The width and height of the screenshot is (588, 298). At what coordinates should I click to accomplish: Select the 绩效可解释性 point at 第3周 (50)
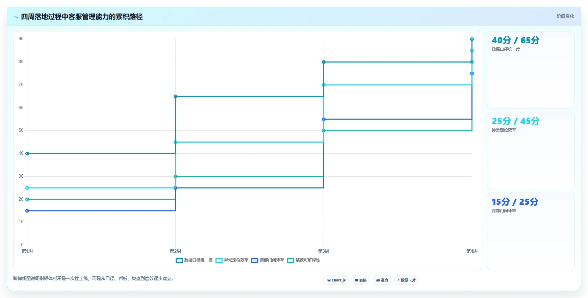324,131
